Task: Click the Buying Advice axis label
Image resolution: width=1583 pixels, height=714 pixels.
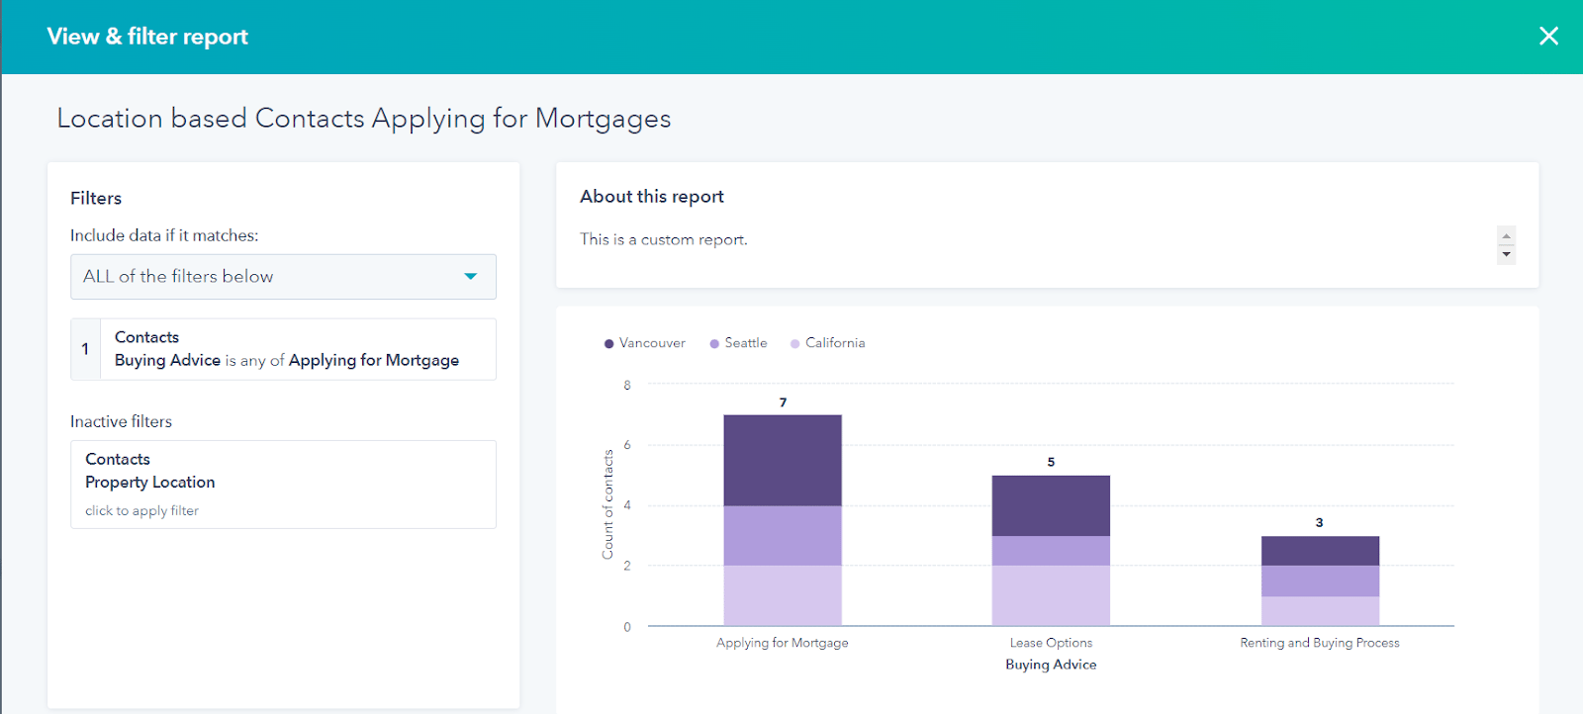Action: (x=1049, y=664)
